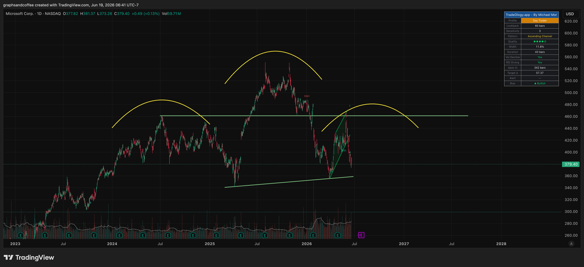Click the 57.37 target value
Image resolution: width=584 pixels, height=267 pixels.
(x=540, y=73)
